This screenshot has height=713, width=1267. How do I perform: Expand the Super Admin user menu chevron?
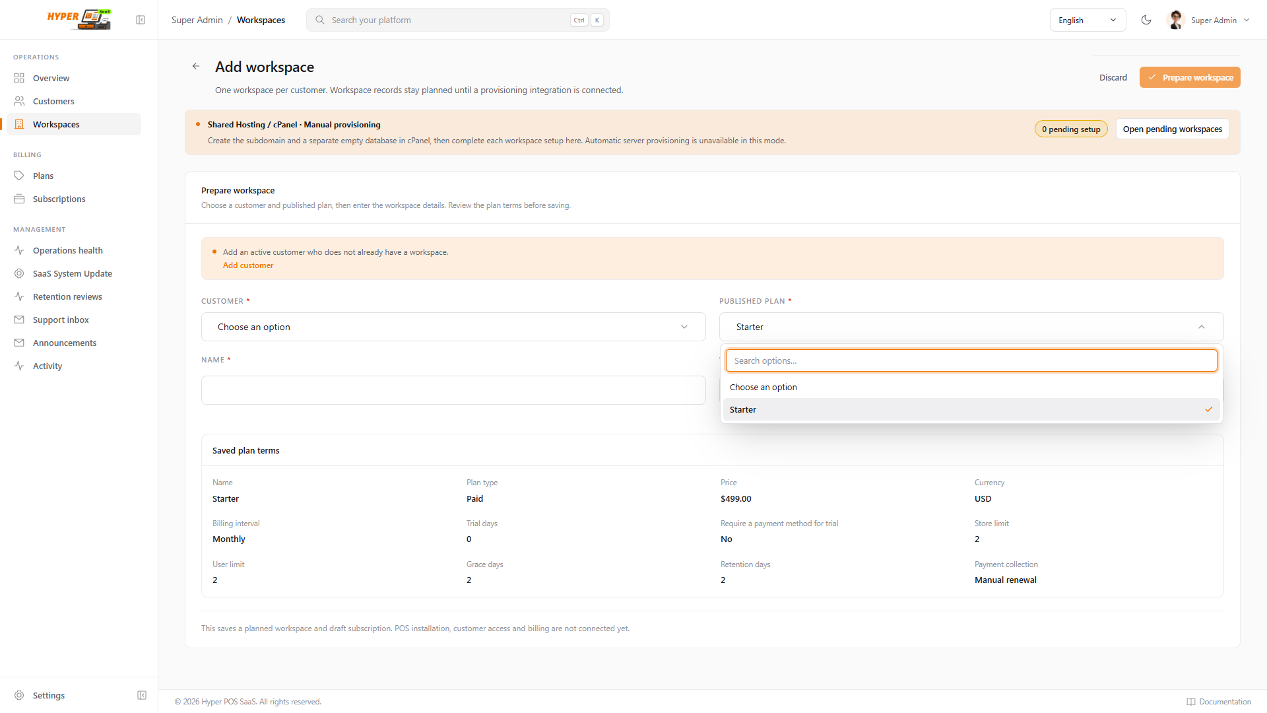(1247, 20)
